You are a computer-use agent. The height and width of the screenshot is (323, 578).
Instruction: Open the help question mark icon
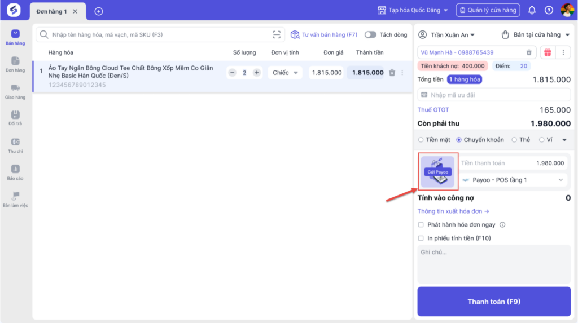pos(549,10)
